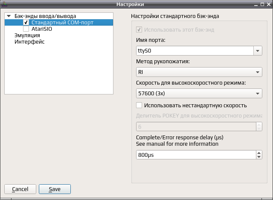Click the Настройки стандартного бэк-энда heading
The image size is (273, 200).
pos(175,16)
